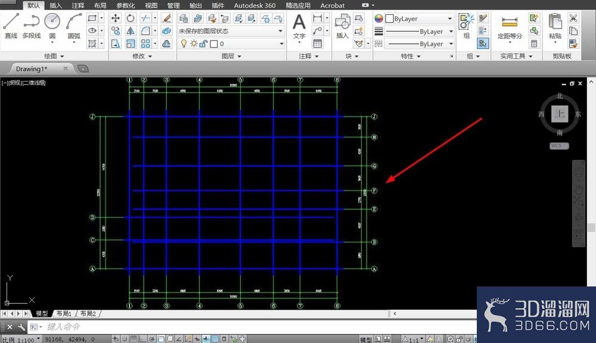
Task: Open the Autodesk 360 ribbon tab
Action: coord(254,5)
